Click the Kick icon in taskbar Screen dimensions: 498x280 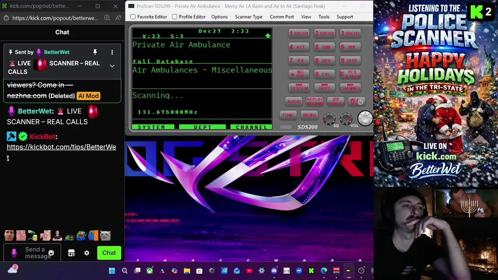(x=312, y=271)
